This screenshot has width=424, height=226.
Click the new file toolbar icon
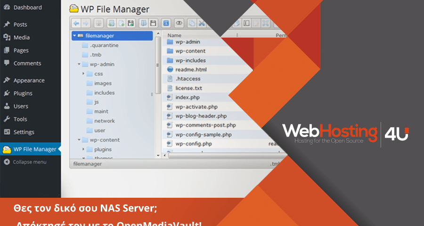click(x=121, y=23)
